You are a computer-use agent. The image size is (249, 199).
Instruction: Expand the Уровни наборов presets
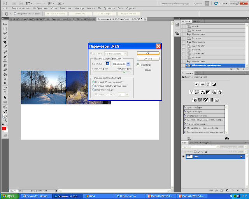click(x=185, y=107)
